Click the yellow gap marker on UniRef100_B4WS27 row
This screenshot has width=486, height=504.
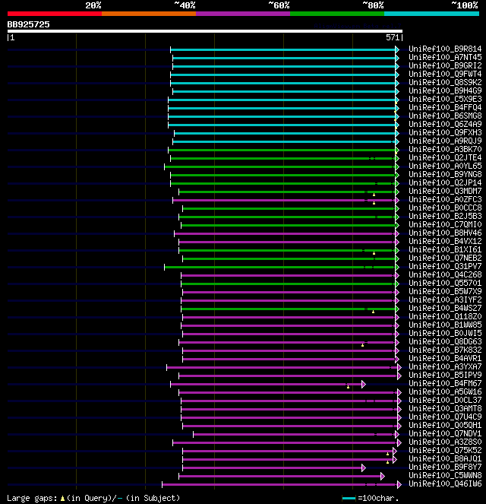(x=373, y=312)
